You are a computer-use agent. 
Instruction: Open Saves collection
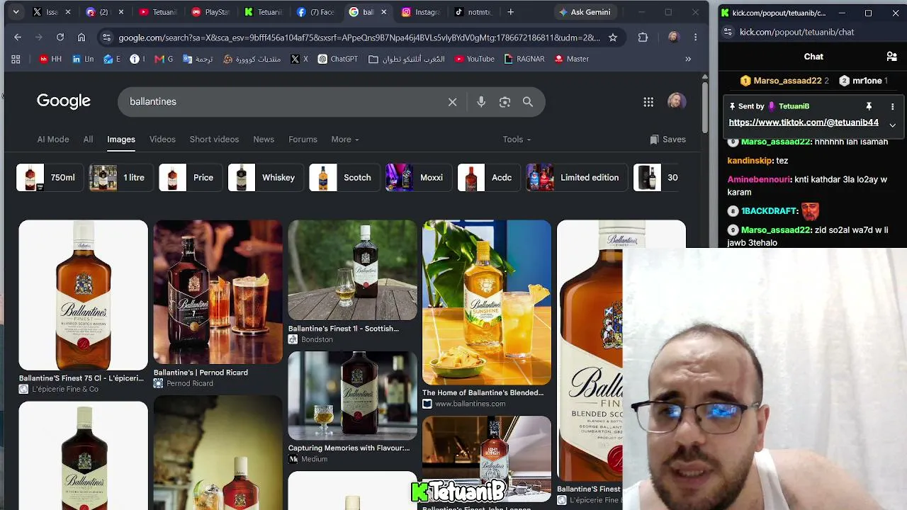click(667, 140)
